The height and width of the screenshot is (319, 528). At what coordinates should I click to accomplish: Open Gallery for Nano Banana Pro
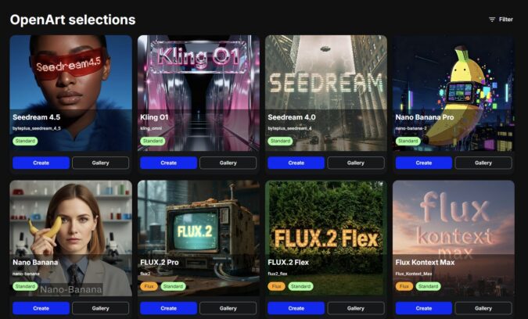click(483, 163)
